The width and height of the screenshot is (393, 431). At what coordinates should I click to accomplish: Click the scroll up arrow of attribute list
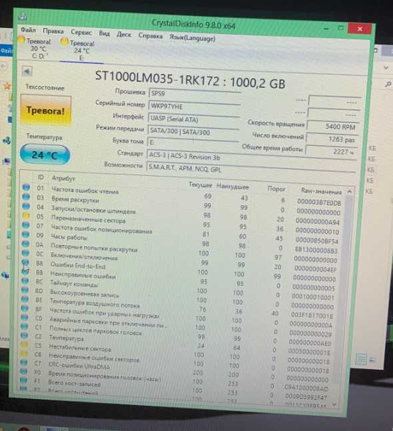(350, 192)
